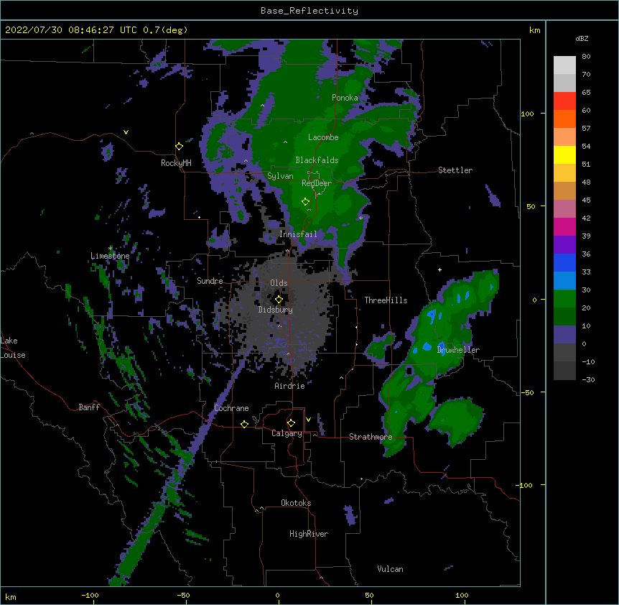Click the white asterisk marker east of Innisfail
Screen dimensions: 619x605
click(360, 218)
